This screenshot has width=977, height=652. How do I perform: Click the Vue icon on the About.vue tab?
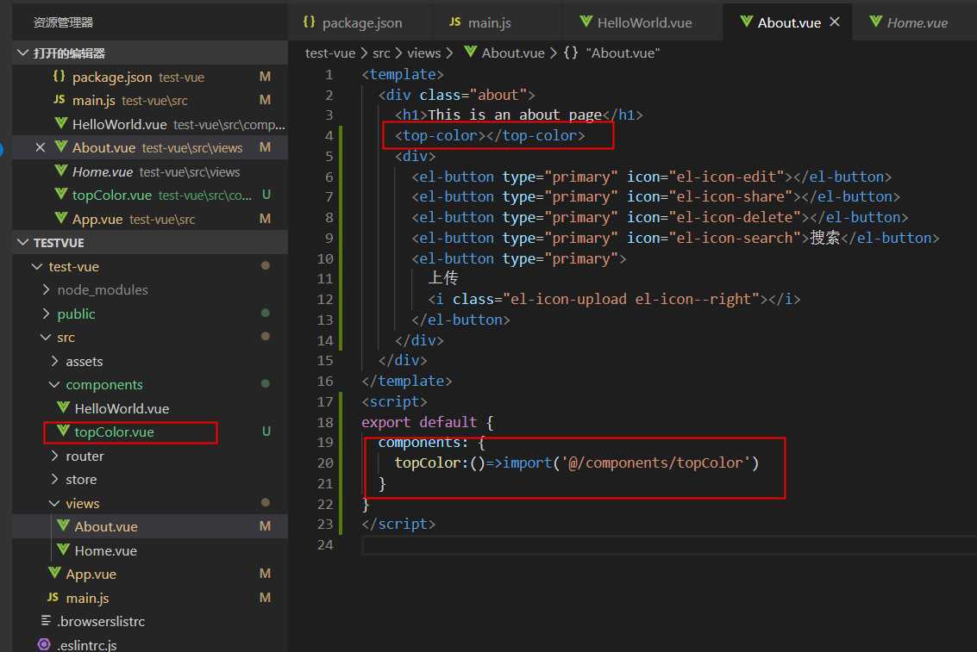pos(747,22)
